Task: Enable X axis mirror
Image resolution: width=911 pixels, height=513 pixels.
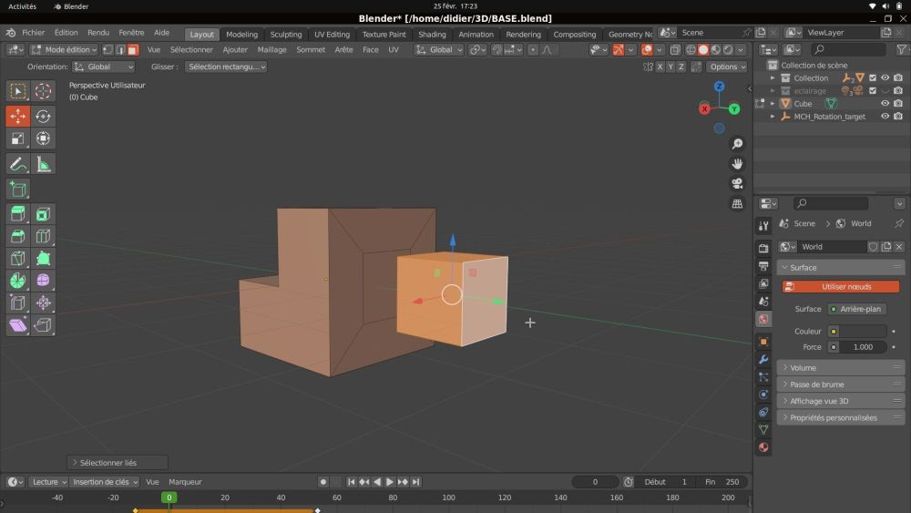Action: pos(660,67)
